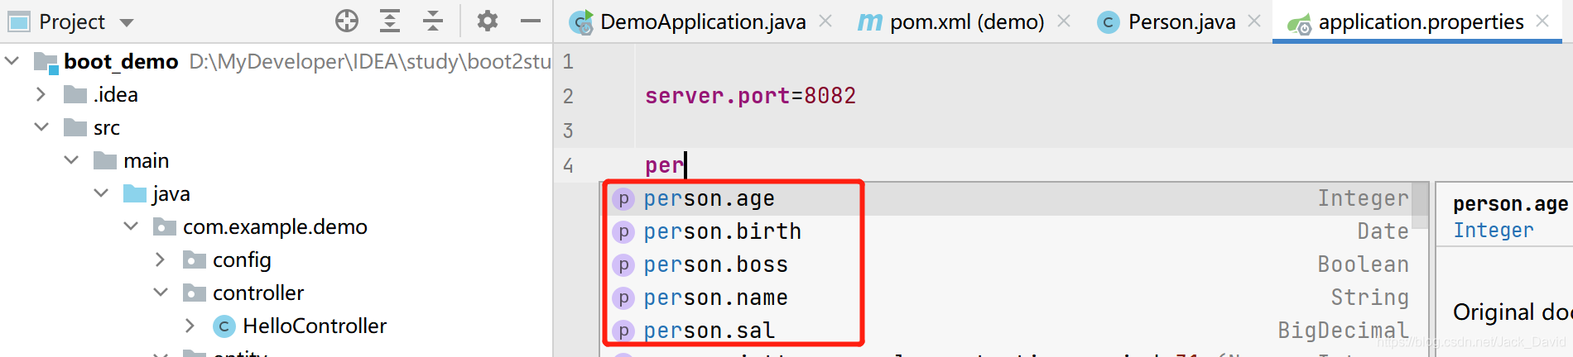
Task: Choose person.name from completion list
Action: click(x=715, y=297)
